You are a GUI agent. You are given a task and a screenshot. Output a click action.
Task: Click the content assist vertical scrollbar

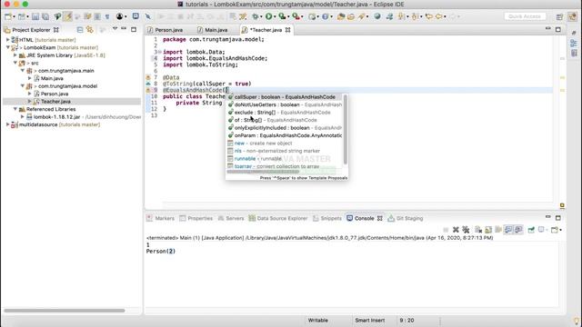(x=346, y=129)
